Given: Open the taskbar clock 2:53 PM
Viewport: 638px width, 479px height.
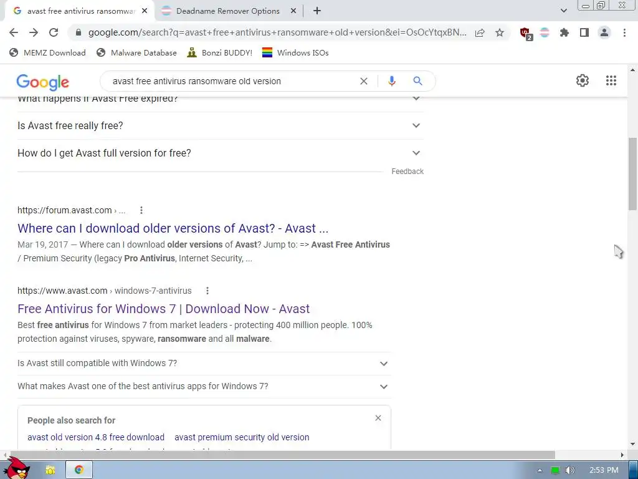Looking at the screenshot, I should tap(604, 470).
